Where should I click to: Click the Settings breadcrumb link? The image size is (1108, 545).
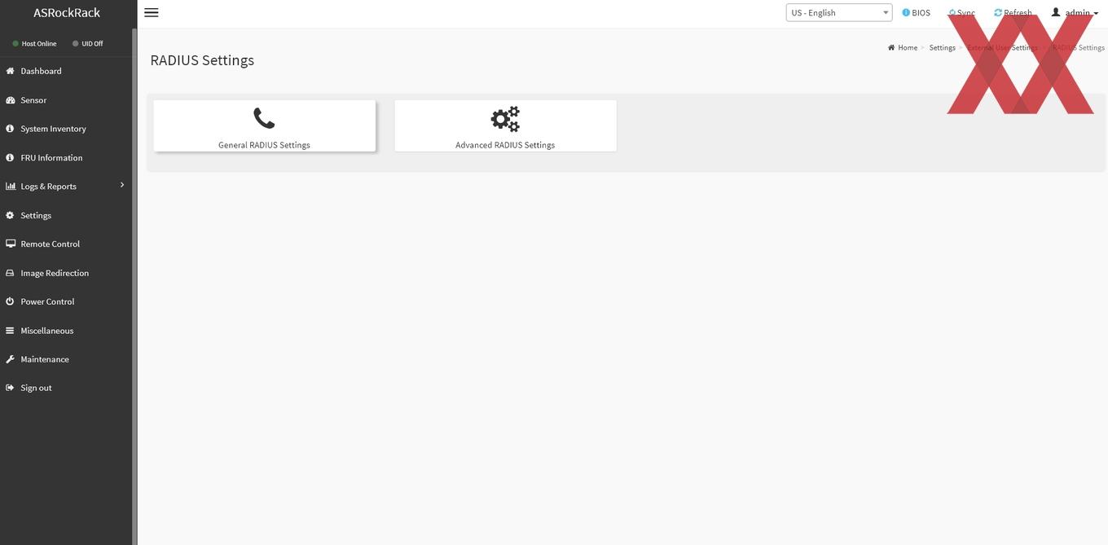pyautogui.click(x=943, y=47)
